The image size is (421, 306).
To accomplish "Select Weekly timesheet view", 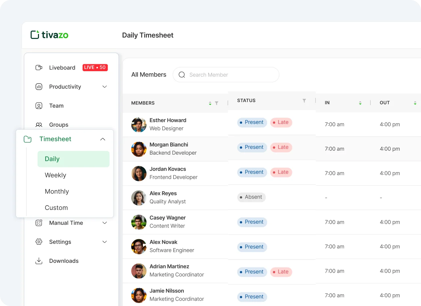I will pyautogui.click(x=56, y=175).
